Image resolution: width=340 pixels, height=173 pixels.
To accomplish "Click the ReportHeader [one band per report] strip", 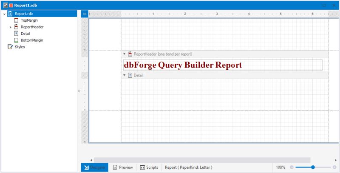I will [x=225, y=54].
